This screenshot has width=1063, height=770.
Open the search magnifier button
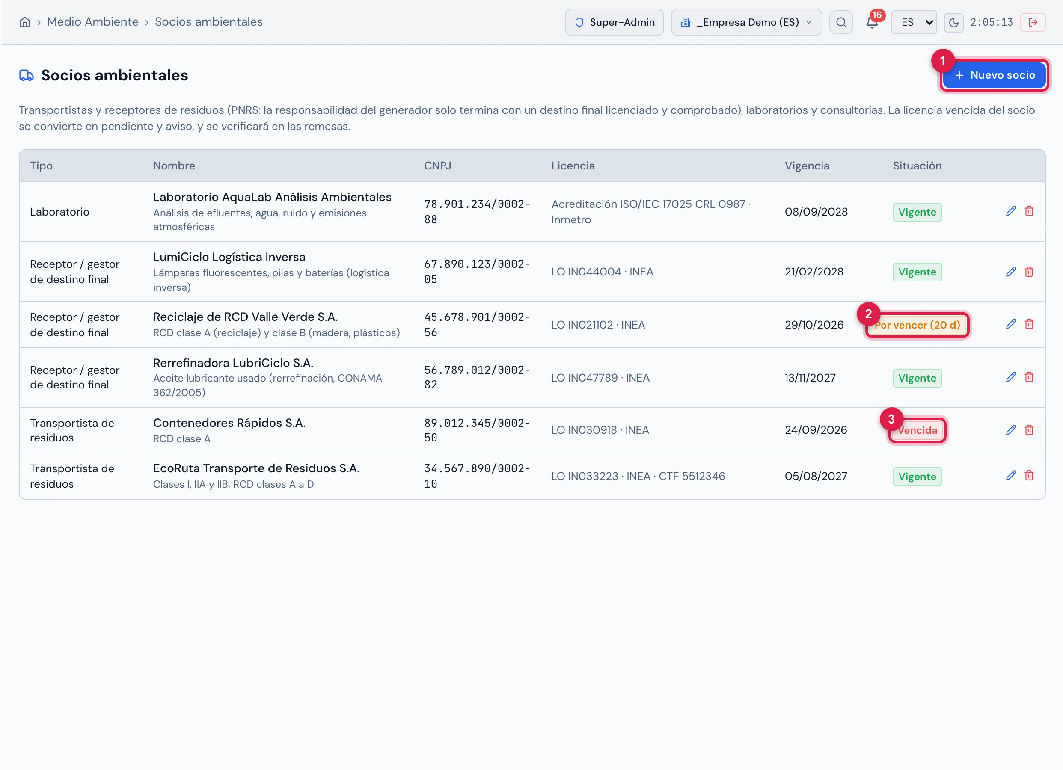[841, 22]
